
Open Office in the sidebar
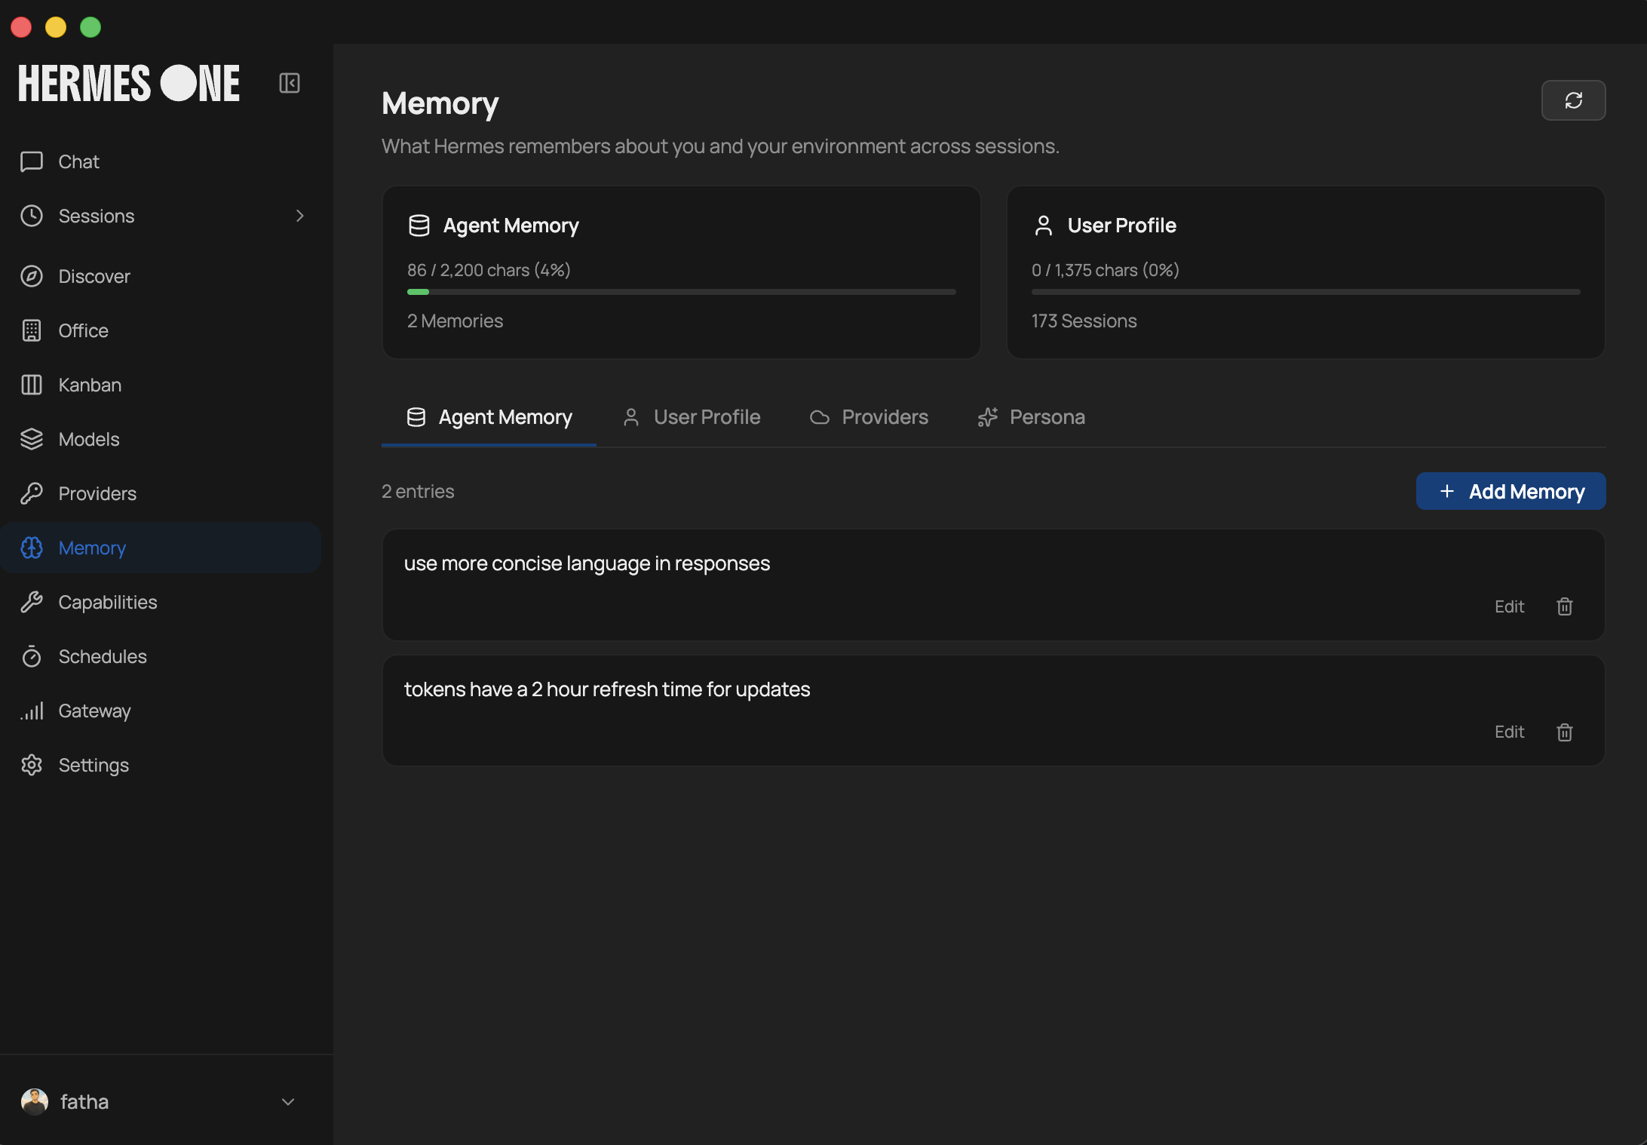tap(161, 330)
